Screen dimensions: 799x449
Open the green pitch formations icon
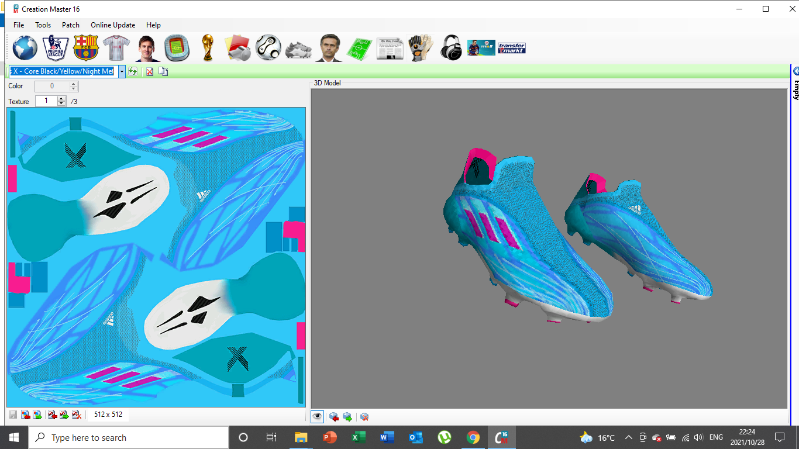coord(359,48)
